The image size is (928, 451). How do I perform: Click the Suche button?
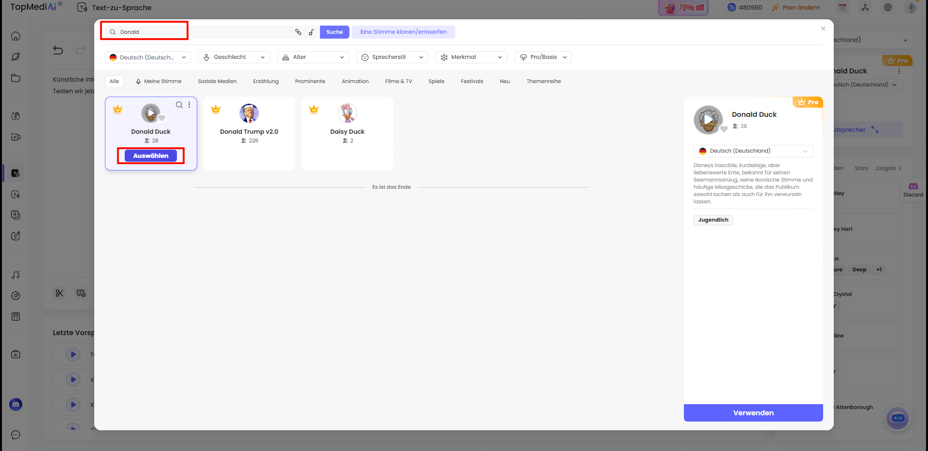[x=334, y=32]
